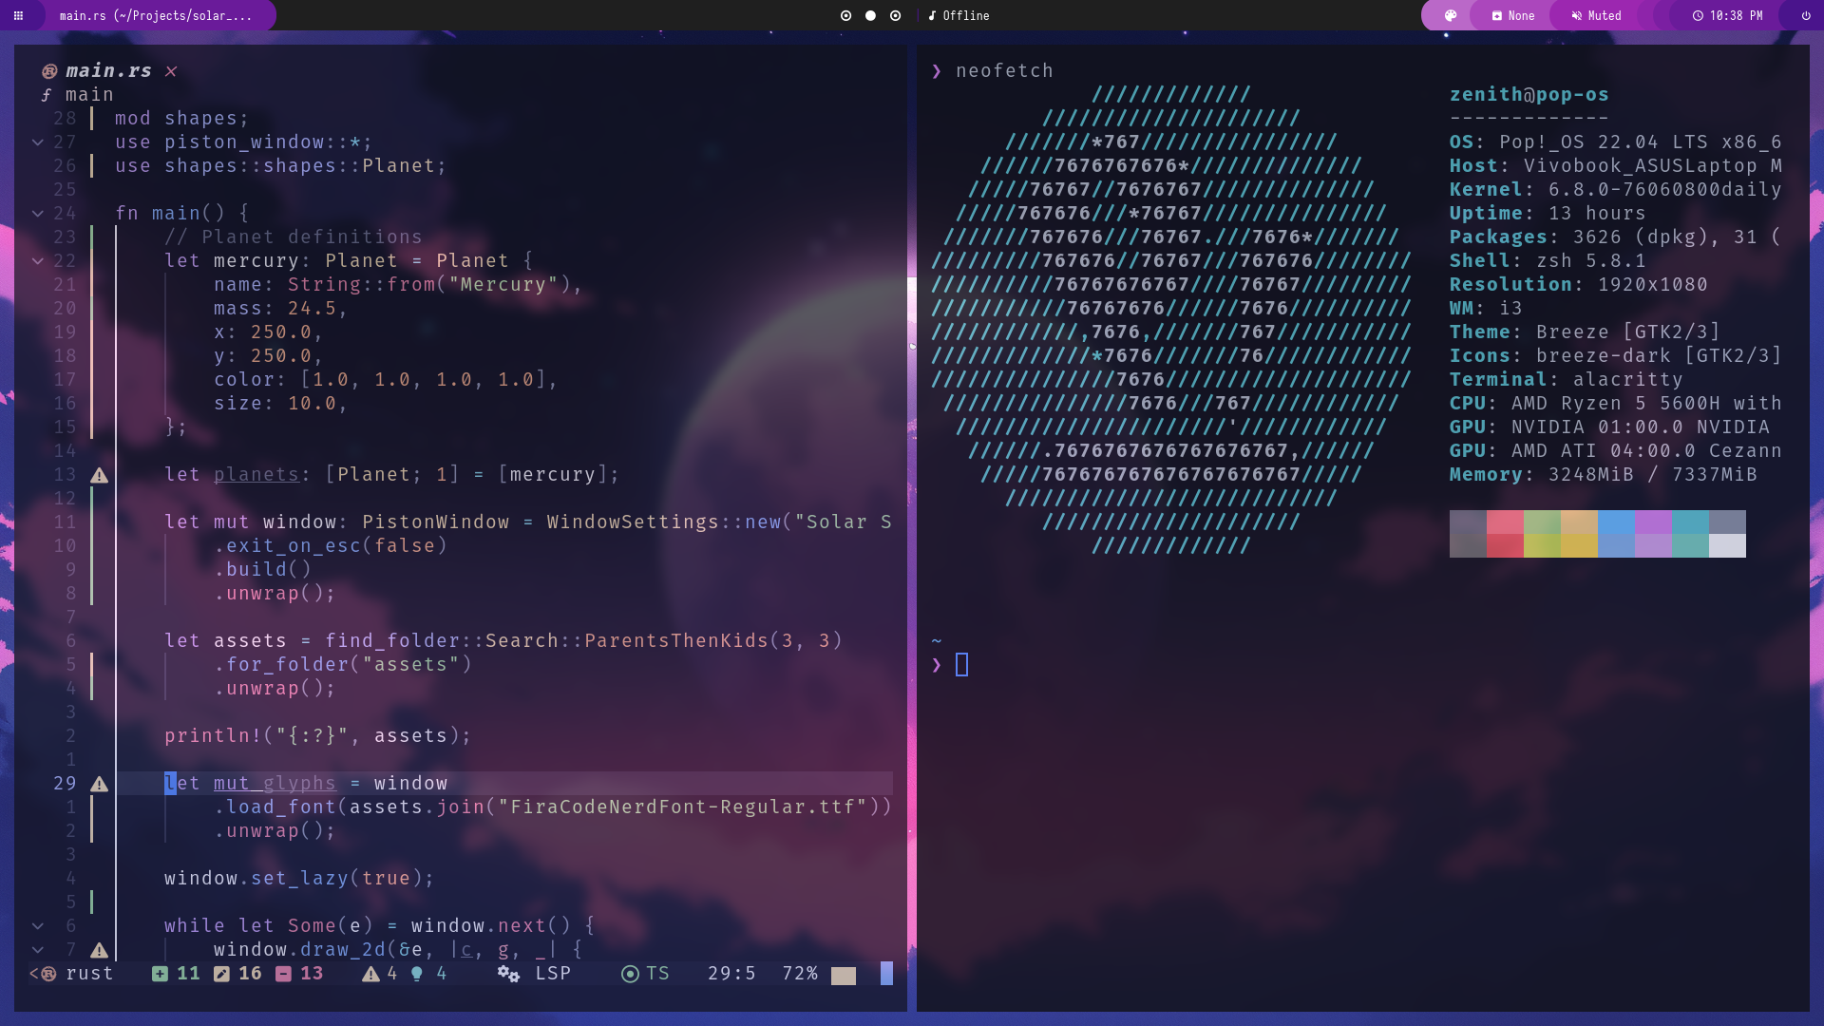This screenshot has height=1026, width=1824.
Task: Collapse the fn main fold chevron
Action: click(x=38, y=213)
